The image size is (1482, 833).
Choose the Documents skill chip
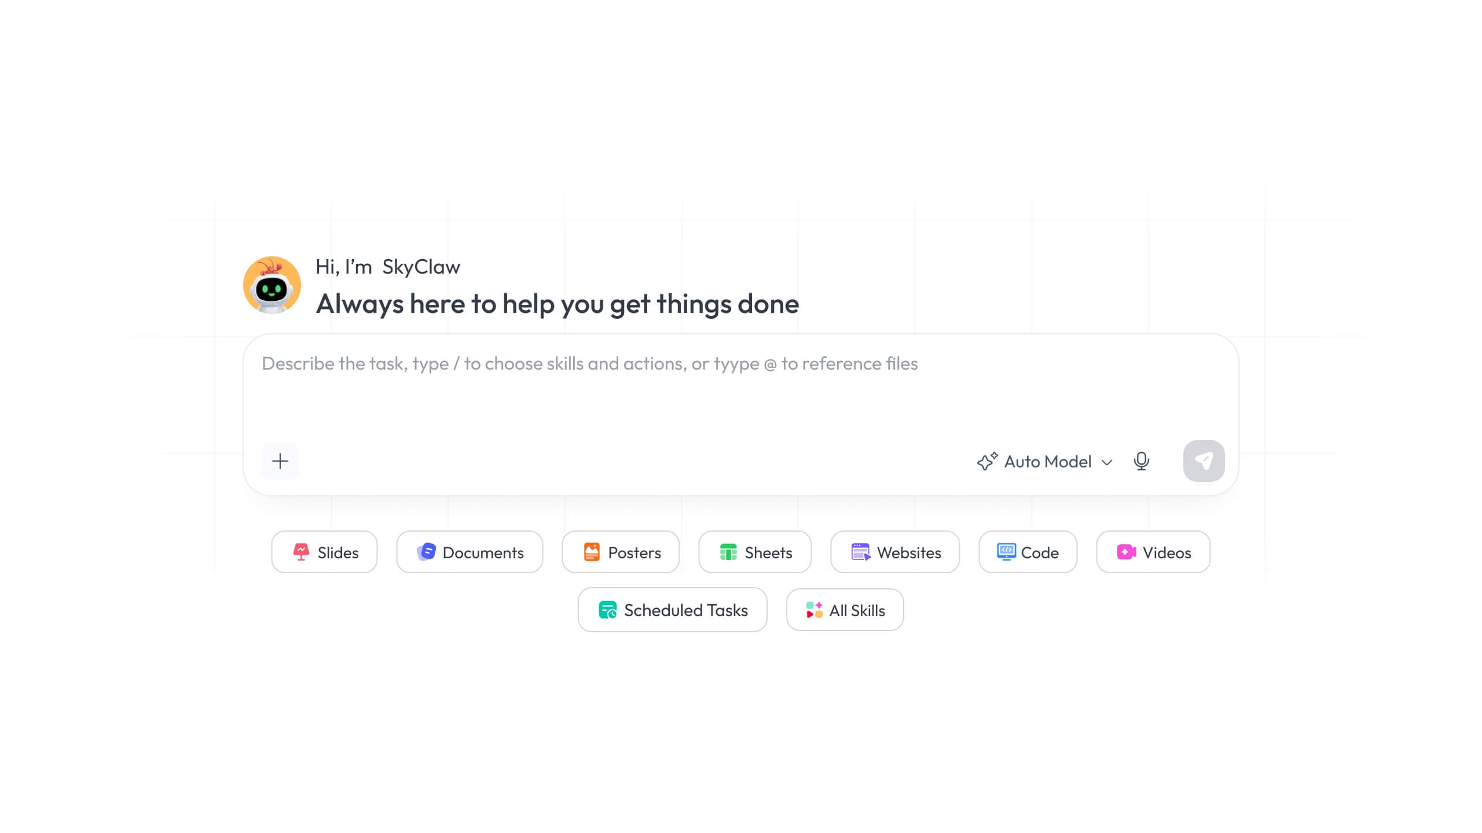(x=469, y=552)
